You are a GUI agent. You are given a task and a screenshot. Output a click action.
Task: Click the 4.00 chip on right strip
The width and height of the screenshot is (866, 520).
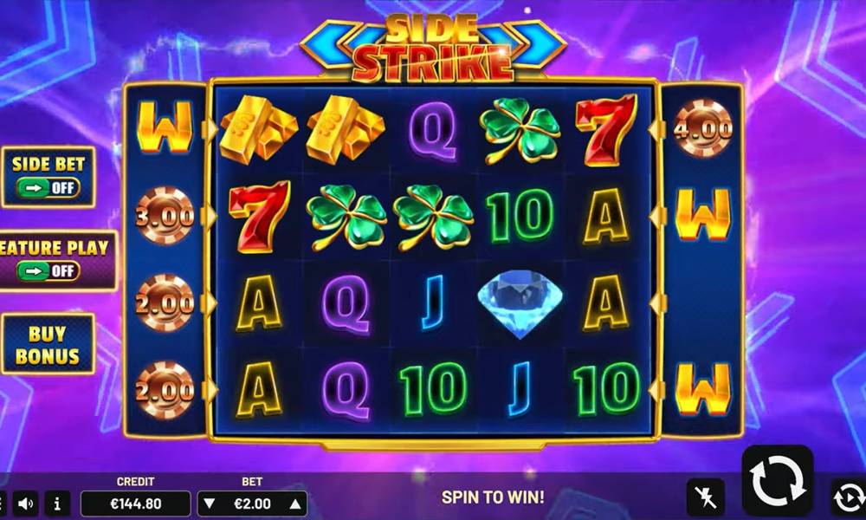click(x=702, y=129)
